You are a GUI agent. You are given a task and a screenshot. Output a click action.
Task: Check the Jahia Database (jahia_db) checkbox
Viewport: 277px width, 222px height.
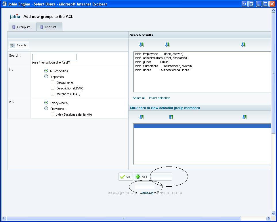(52, 114)
